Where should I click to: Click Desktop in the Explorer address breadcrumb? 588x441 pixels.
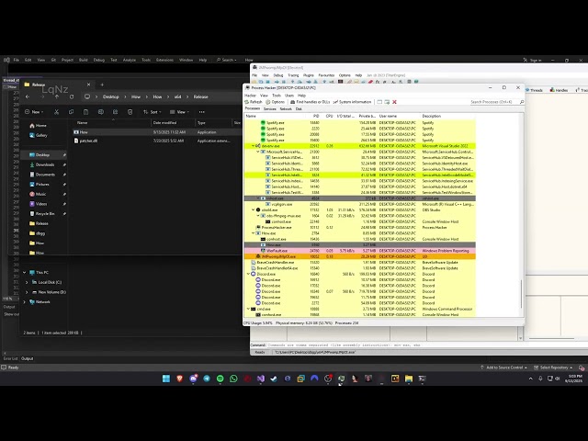pyautogui.click(x=110, y=96)
